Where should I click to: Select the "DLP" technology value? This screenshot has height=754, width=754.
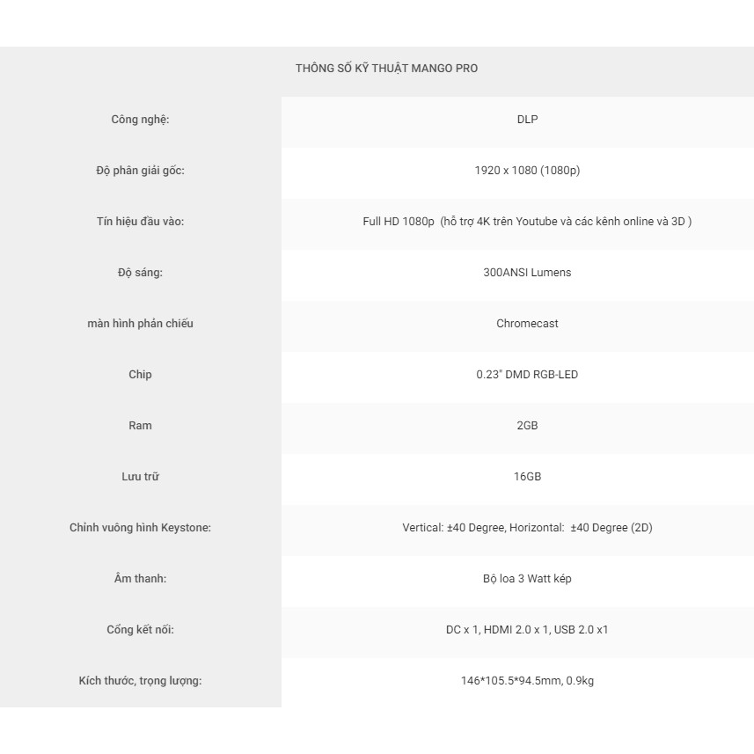[x=527, y=120]
